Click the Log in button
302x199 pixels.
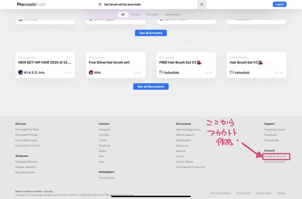(279, 4)
